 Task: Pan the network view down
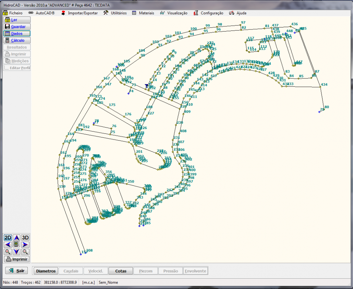click(x=16, y=252)
